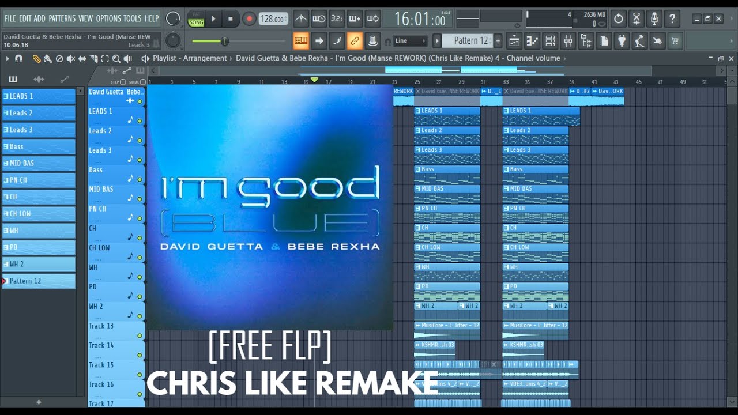Select Pattern 12 in the picker panel
The width and height of the screenshot is (738, 415).
pos(39,281)
